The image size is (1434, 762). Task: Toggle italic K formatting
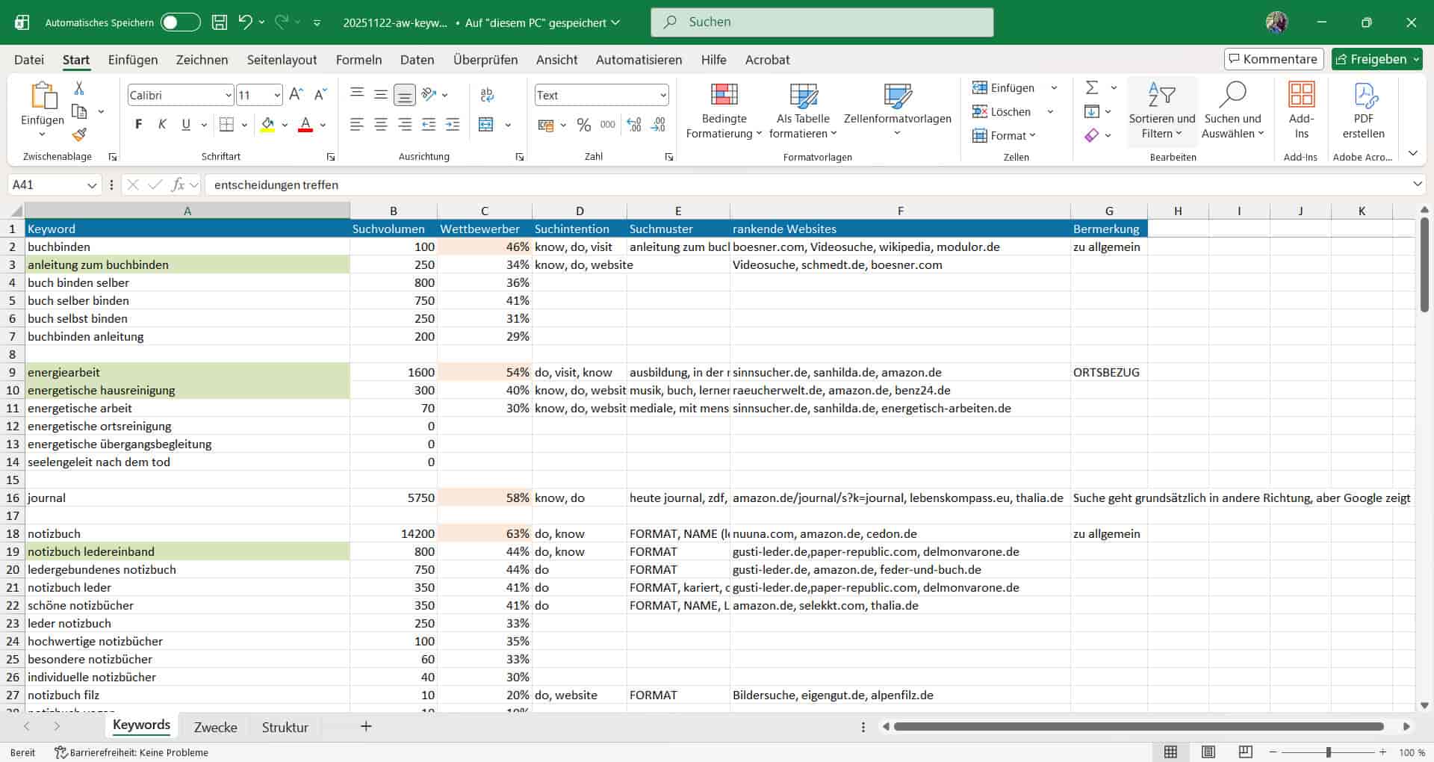[162, 125]
